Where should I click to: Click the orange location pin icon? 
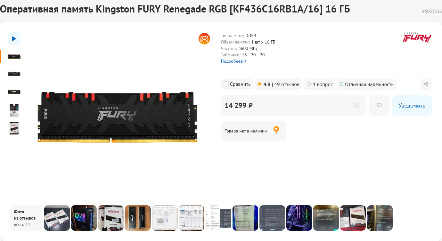click(x=276, y=130)
